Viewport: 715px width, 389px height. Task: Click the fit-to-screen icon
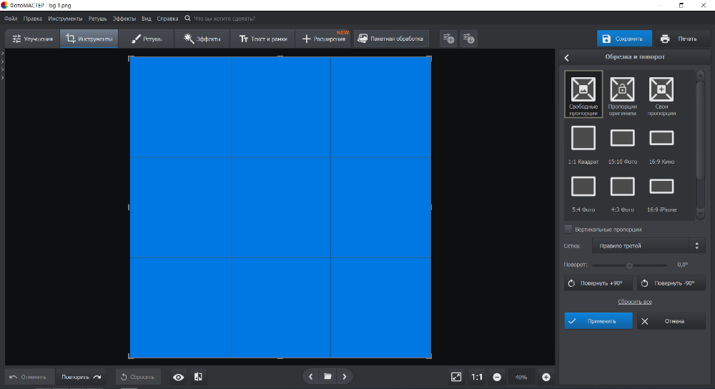click(456, 377)
